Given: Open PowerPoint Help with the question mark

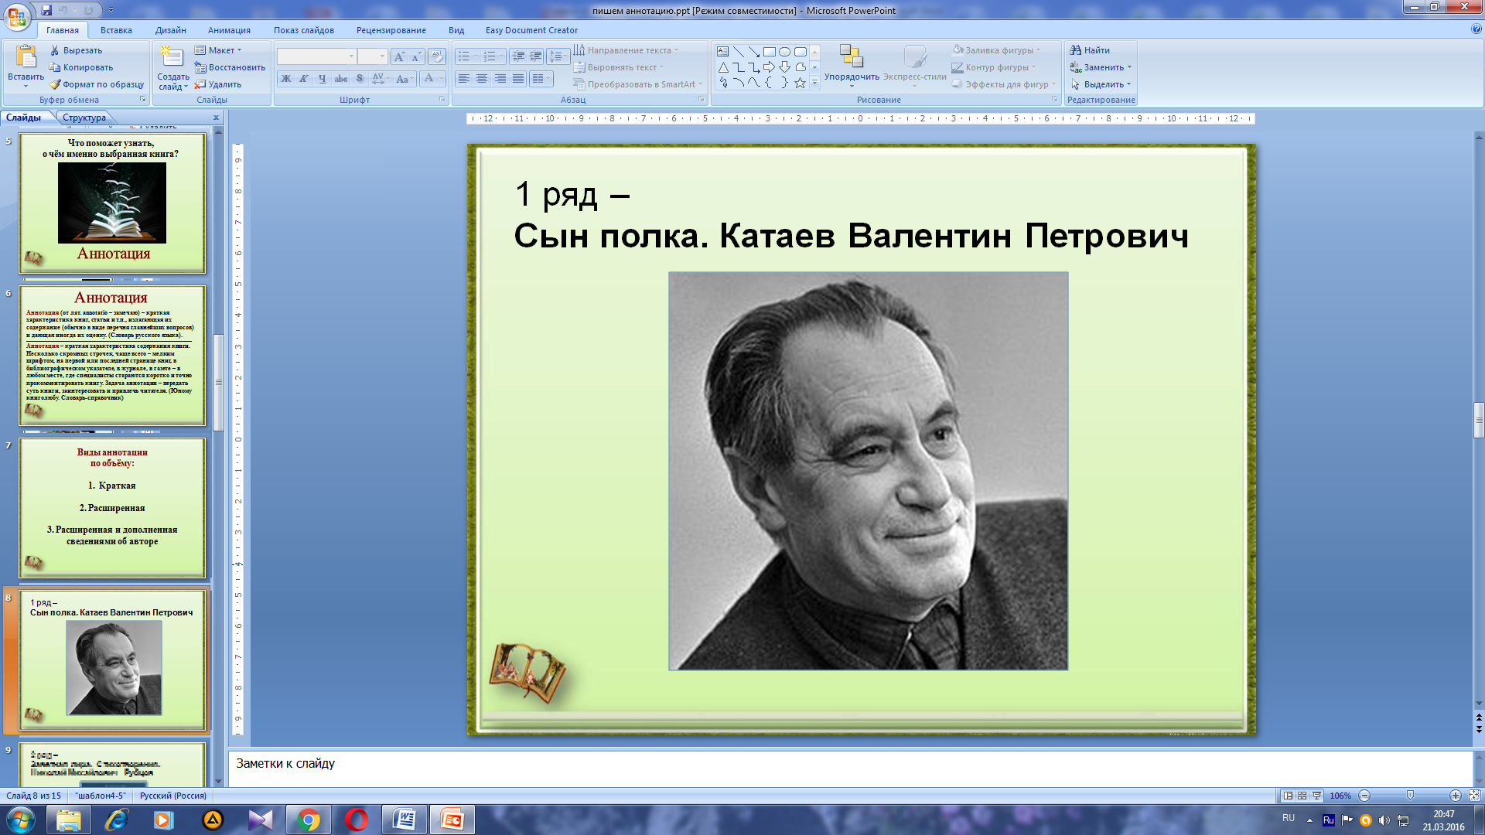Looking at the screenshot, I should point(1476,29).
